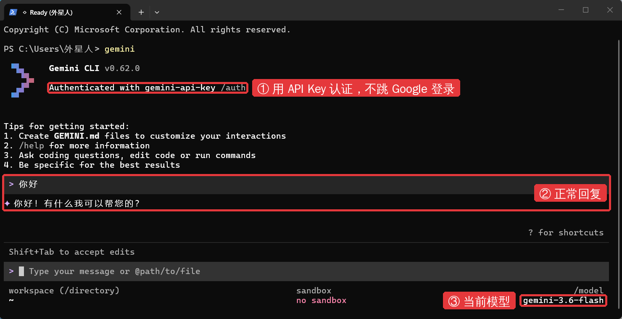This screenshot has height=319, width=622.
Task: Click the "? for shortcuts" hint
Action: point(566,232)
